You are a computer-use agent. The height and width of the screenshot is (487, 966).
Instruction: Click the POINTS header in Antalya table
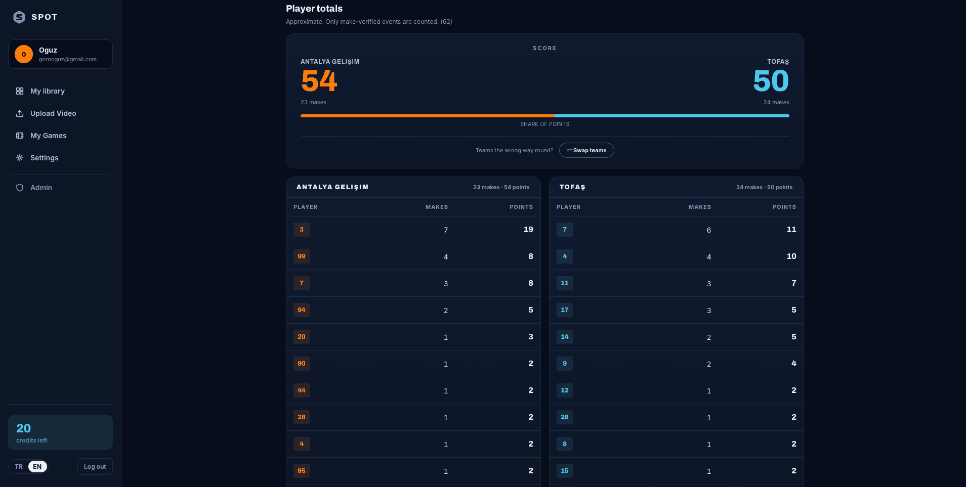click(521, 207)
